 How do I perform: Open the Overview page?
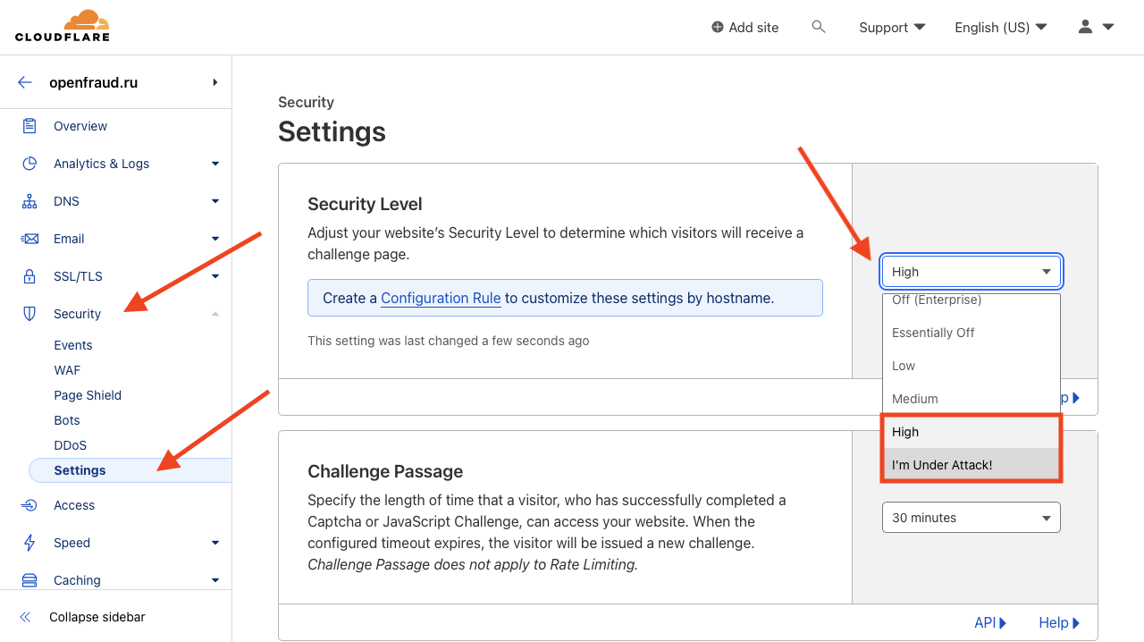click(x=80, y=126)
